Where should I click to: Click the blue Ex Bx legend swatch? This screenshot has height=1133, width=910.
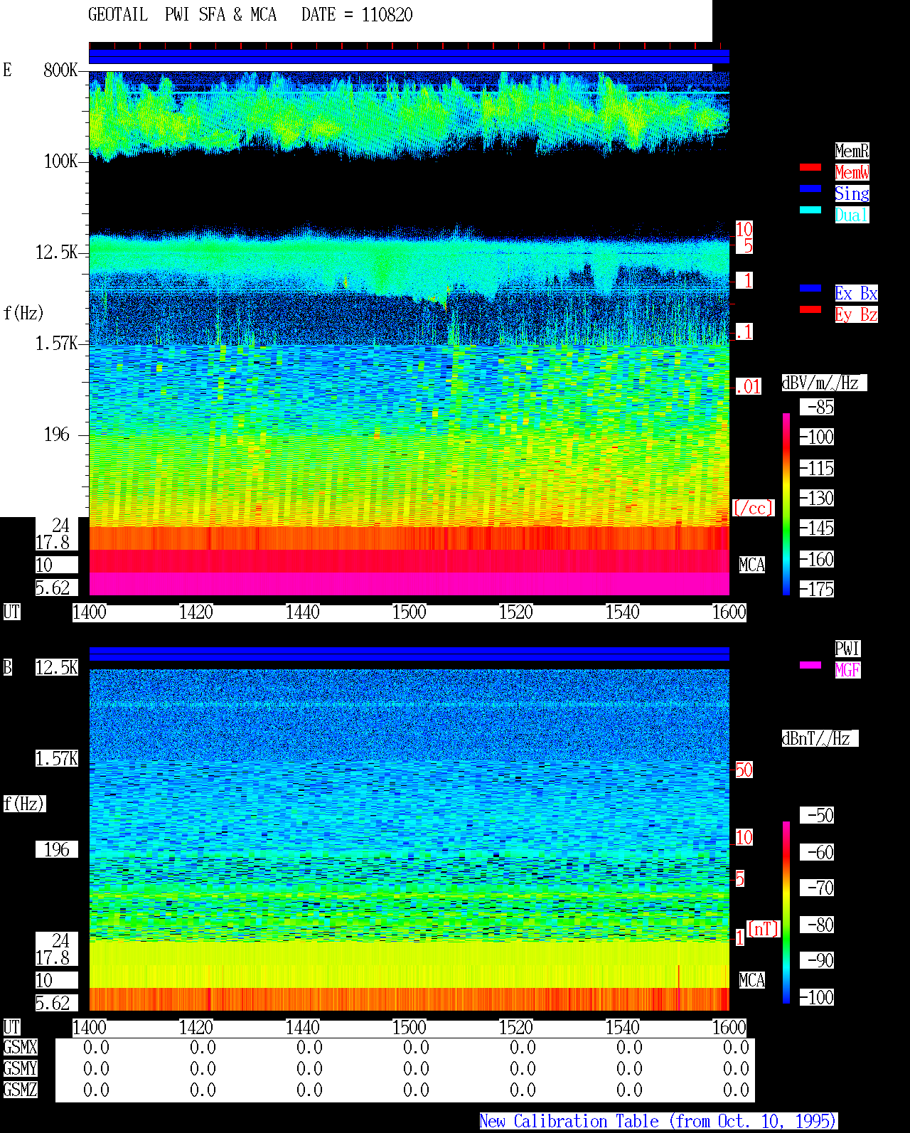point(810,288)
